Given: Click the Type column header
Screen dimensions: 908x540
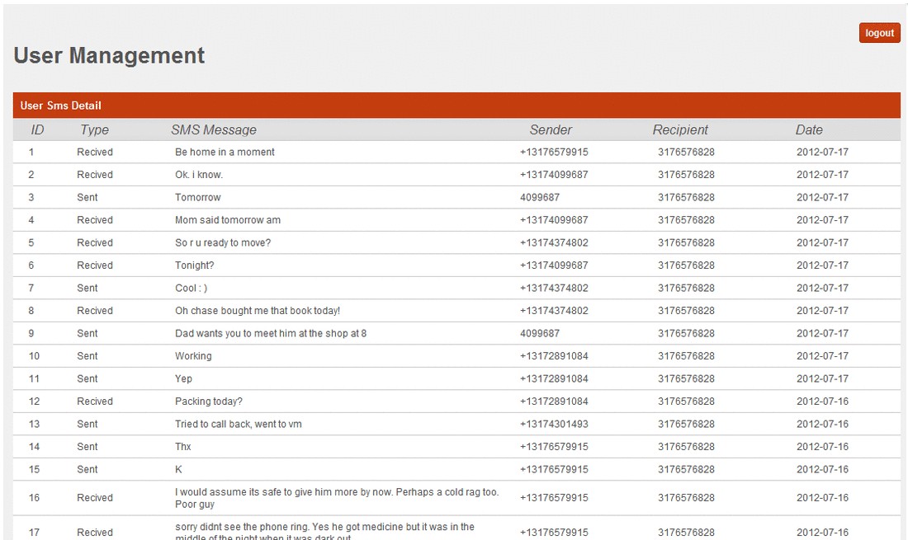Looking at the screenshot, I should [94, 130].
